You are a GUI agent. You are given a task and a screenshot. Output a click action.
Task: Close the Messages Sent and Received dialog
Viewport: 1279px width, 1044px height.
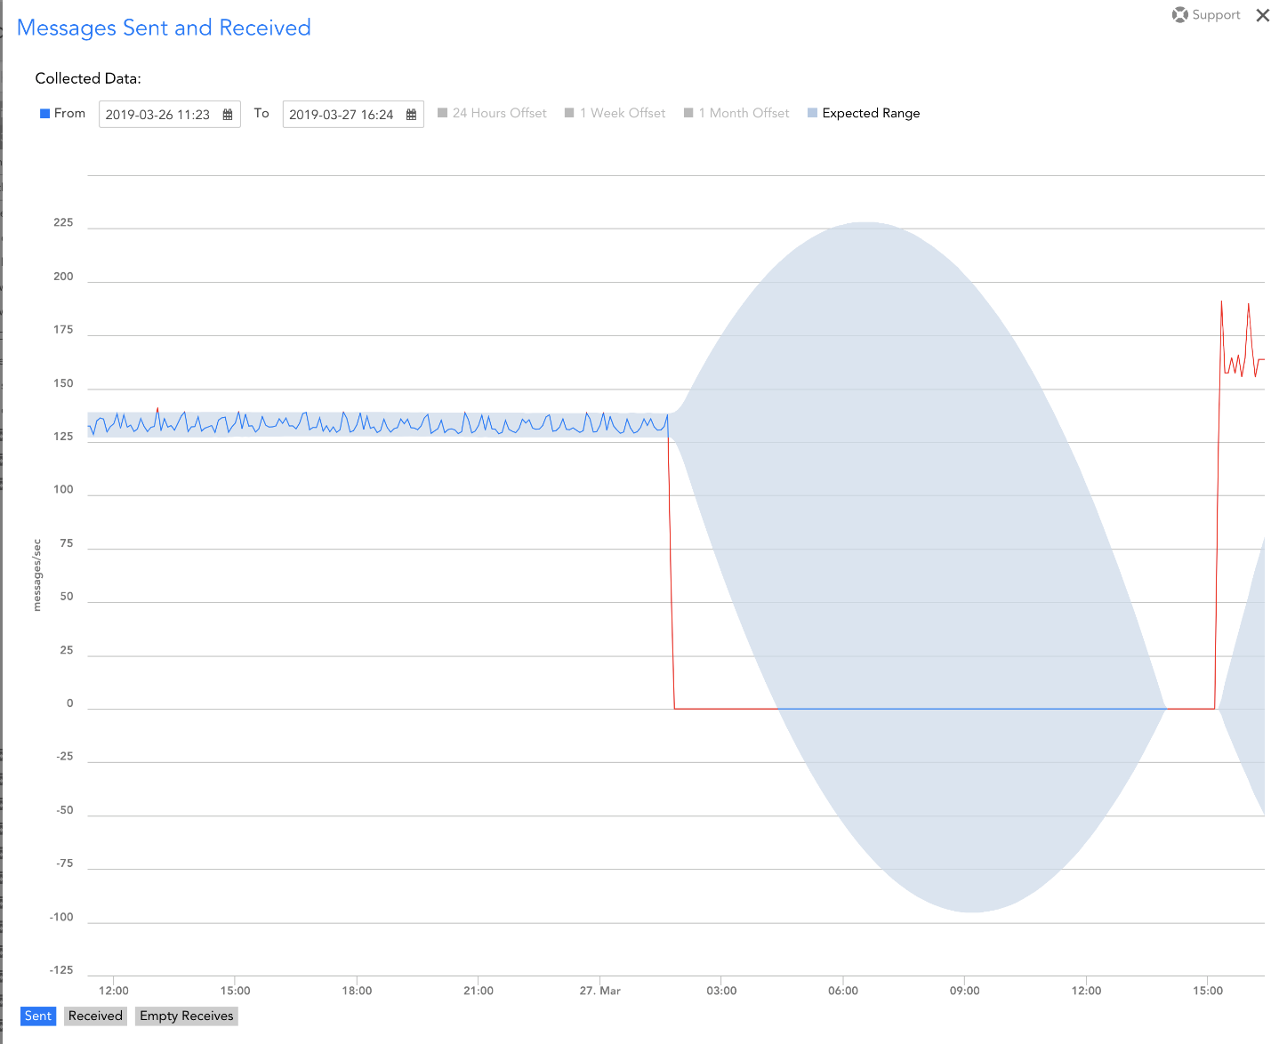coord(1262,15)
